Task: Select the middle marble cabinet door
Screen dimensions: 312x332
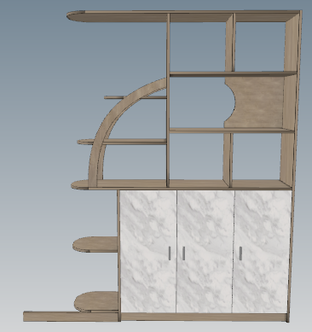Action: coord(205,252)
